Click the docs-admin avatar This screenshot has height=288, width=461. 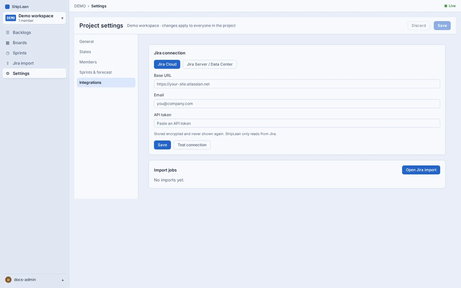[x=8, y=280]
